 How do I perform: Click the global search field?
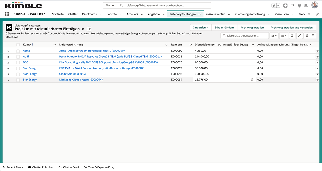[164, 6]
